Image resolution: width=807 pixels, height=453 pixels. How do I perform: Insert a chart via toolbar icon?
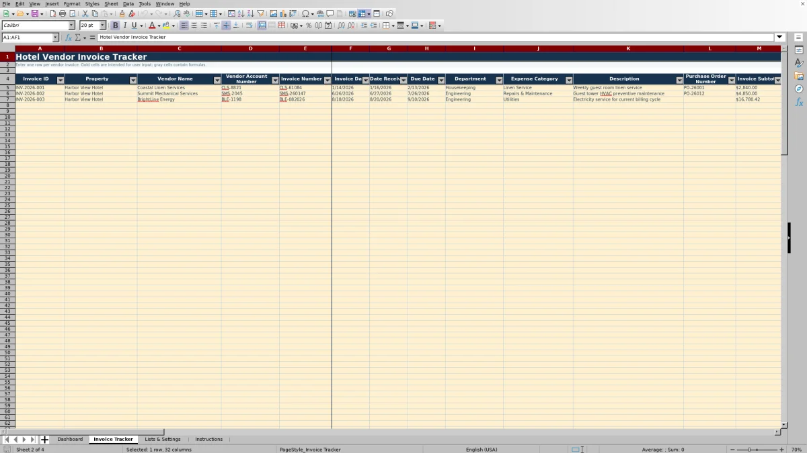[x=283, y=13]
